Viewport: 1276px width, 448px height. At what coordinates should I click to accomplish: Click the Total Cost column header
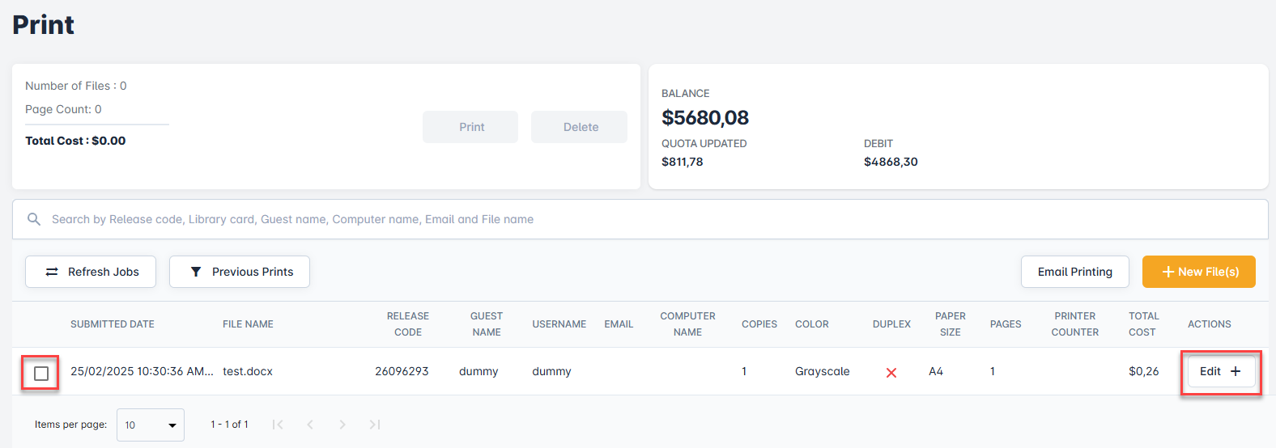tap(1143, 324)
